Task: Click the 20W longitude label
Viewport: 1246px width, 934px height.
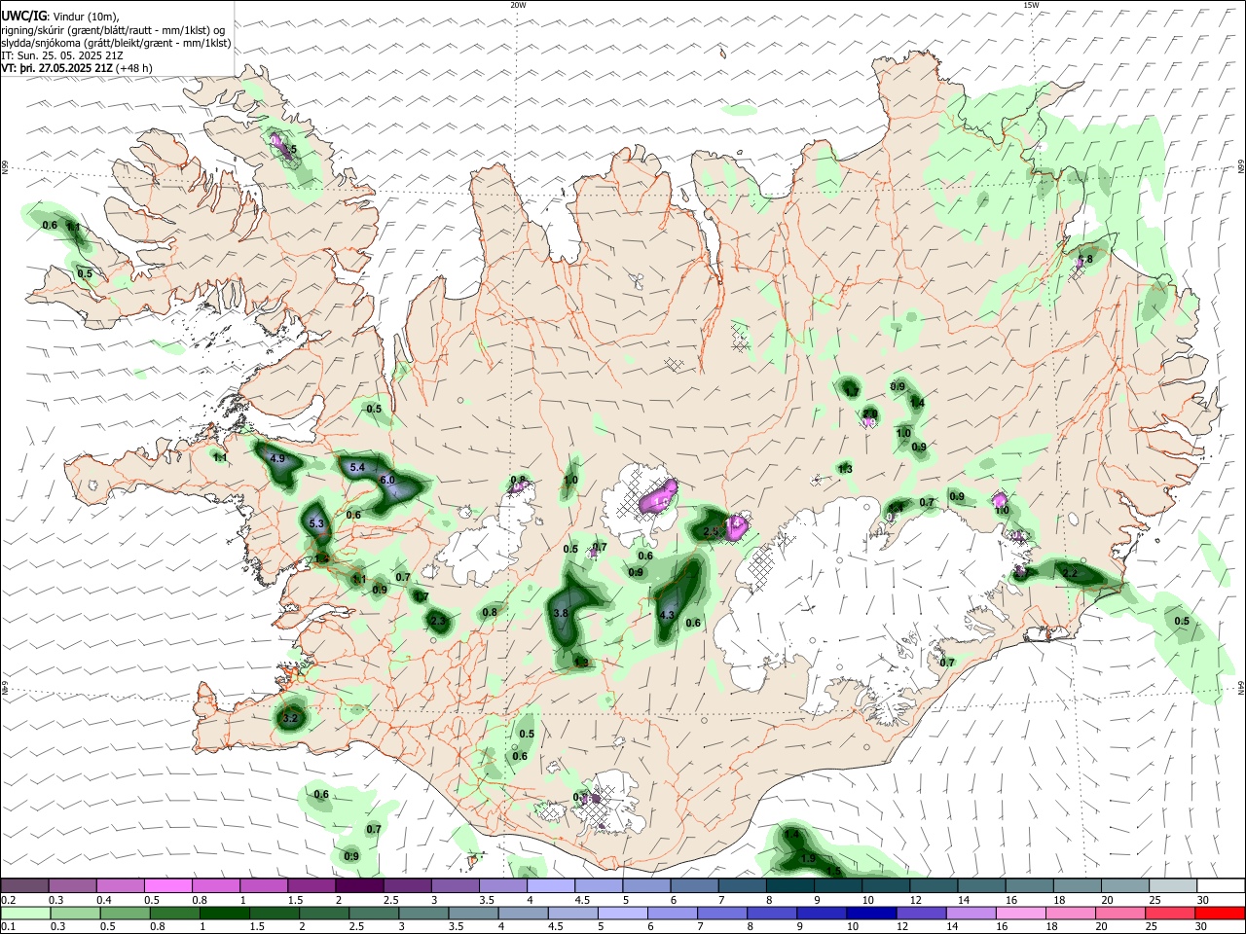Action: coord(518,5)
